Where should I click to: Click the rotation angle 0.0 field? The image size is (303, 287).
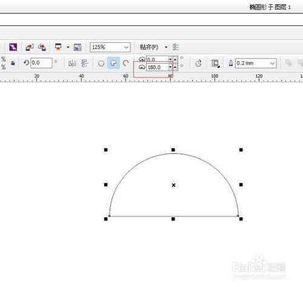[41, 63]
